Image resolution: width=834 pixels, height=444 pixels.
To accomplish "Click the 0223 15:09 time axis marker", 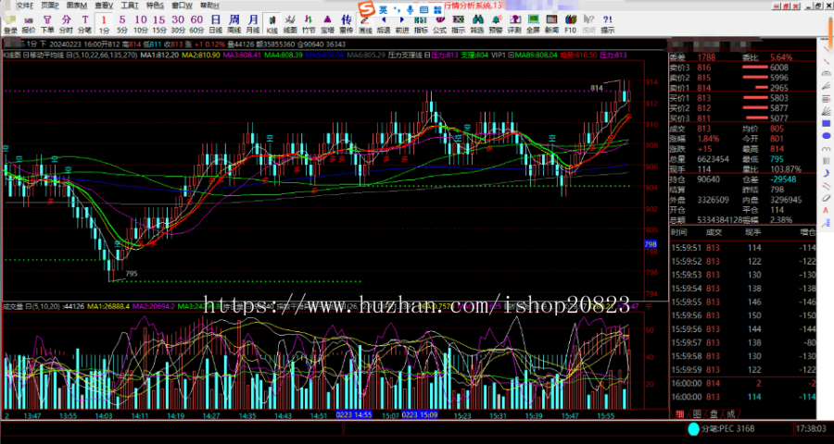I will (x=420, y=414).
